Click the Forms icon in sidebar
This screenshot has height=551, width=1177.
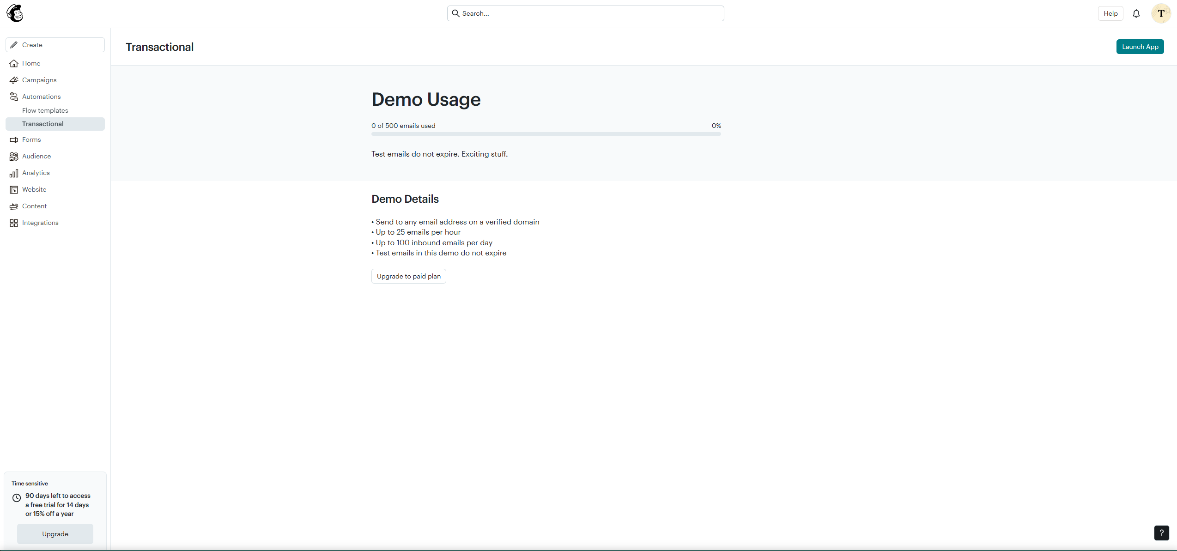tap(14, 139)
